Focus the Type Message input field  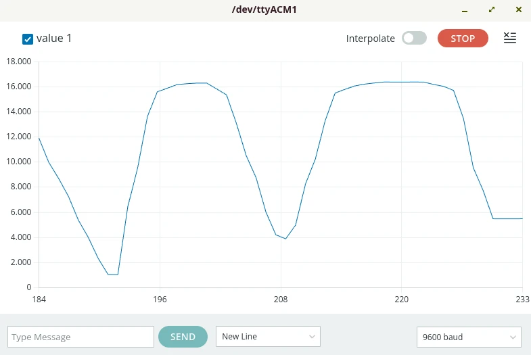click(81, 337)
